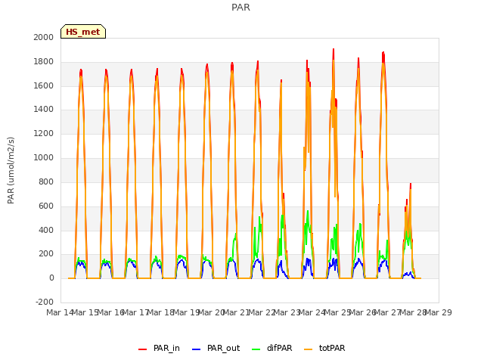This screenshot has width=484, height=363.
Task: Click the green difPAR legend swatch
Action: pyautogui.click(x=256, y=349)
